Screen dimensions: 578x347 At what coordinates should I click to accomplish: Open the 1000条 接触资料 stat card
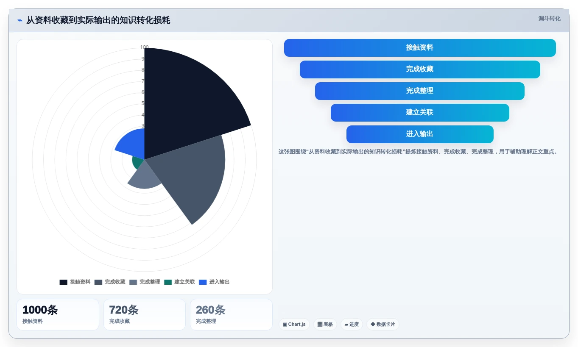(x=58, y=315)
